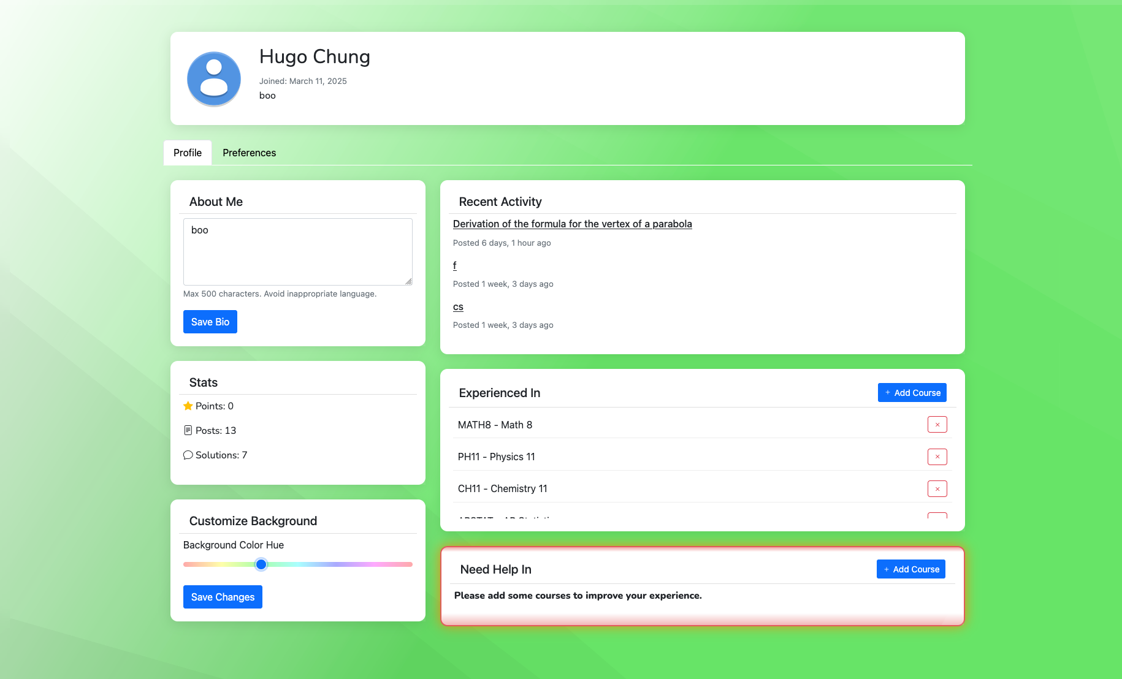The width and height of the screenshot is (1122, 679).
Task: Remove PH11 - Physics 11 course
Action: click(937, 457)
